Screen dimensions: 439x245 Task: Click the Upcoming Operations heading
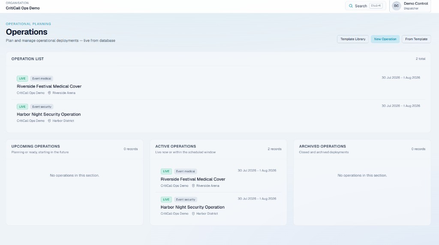pyautogui.click(x=36, y=146)
